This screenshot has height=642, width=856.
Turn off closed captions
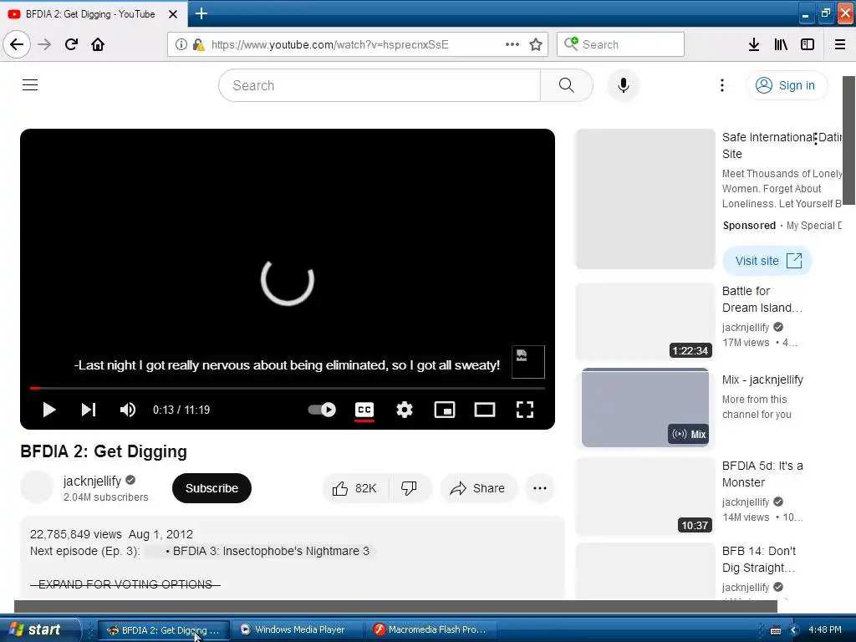click(x=364, y=410)
